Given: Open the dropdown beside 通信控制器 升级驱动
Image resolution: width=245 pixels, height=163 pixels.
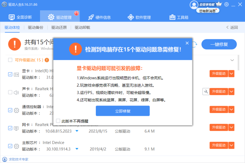Looking at the screenshot, I should tap(231, 109).
